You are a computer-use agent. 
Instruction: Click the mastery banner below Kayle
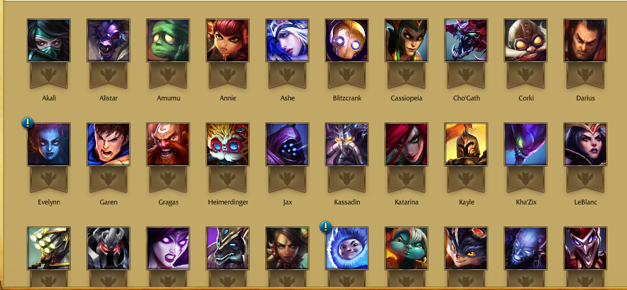466,179
